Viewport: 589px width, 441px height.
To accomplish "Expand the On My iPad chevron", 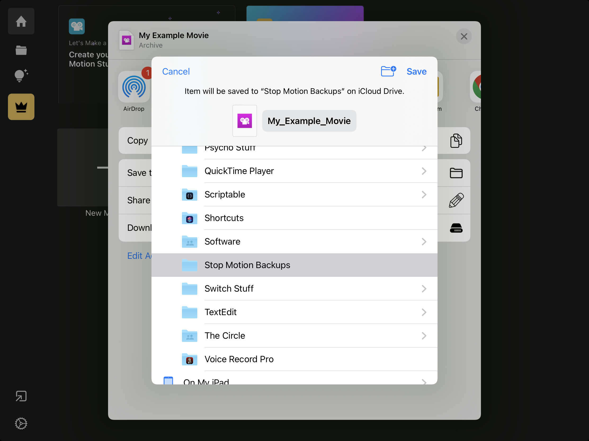I will [x=424, y=382].
